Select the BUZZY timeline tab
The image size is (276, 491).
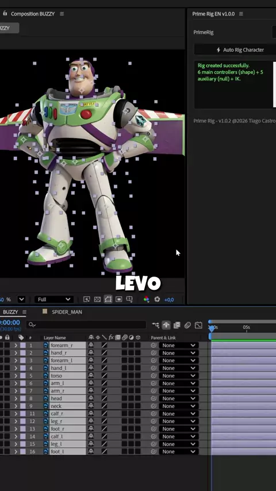click(x=10, y=312)
